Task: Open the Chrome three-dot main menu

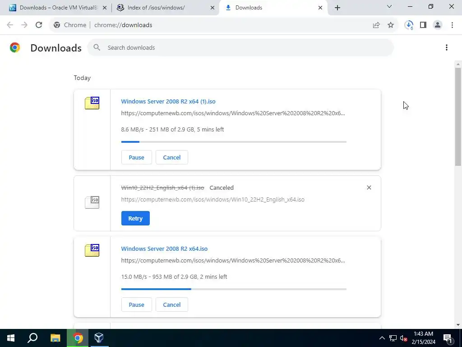Action: click(x=452, y=25)
